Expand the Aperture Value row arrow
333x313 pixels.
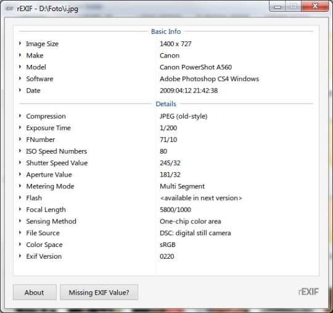click(20, 174)
